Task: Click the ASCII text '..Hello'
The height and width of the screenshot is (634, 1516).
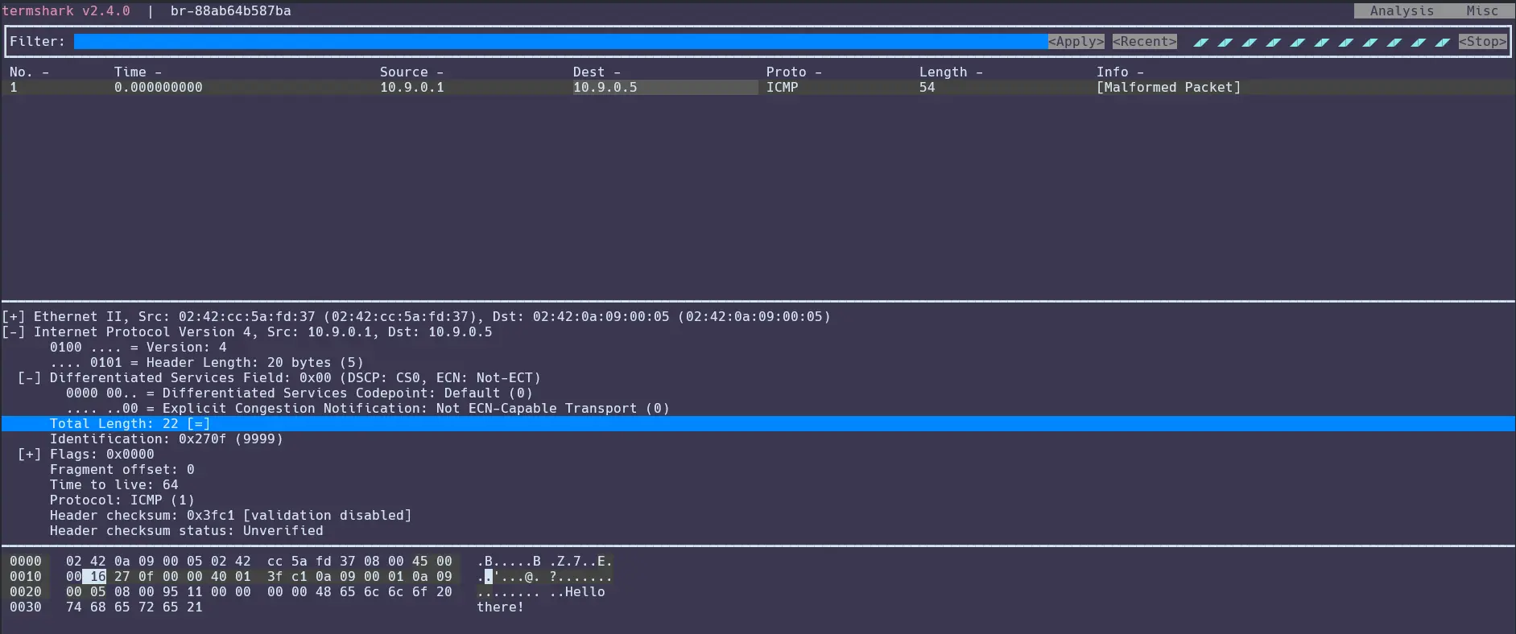Action: [x=576, y=592]
